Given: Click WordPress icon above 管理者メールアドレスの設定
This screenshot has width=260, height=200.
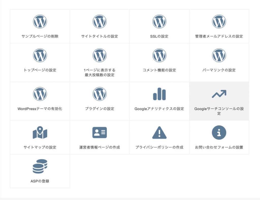Looking at the screenshot, I should [219, 22].
